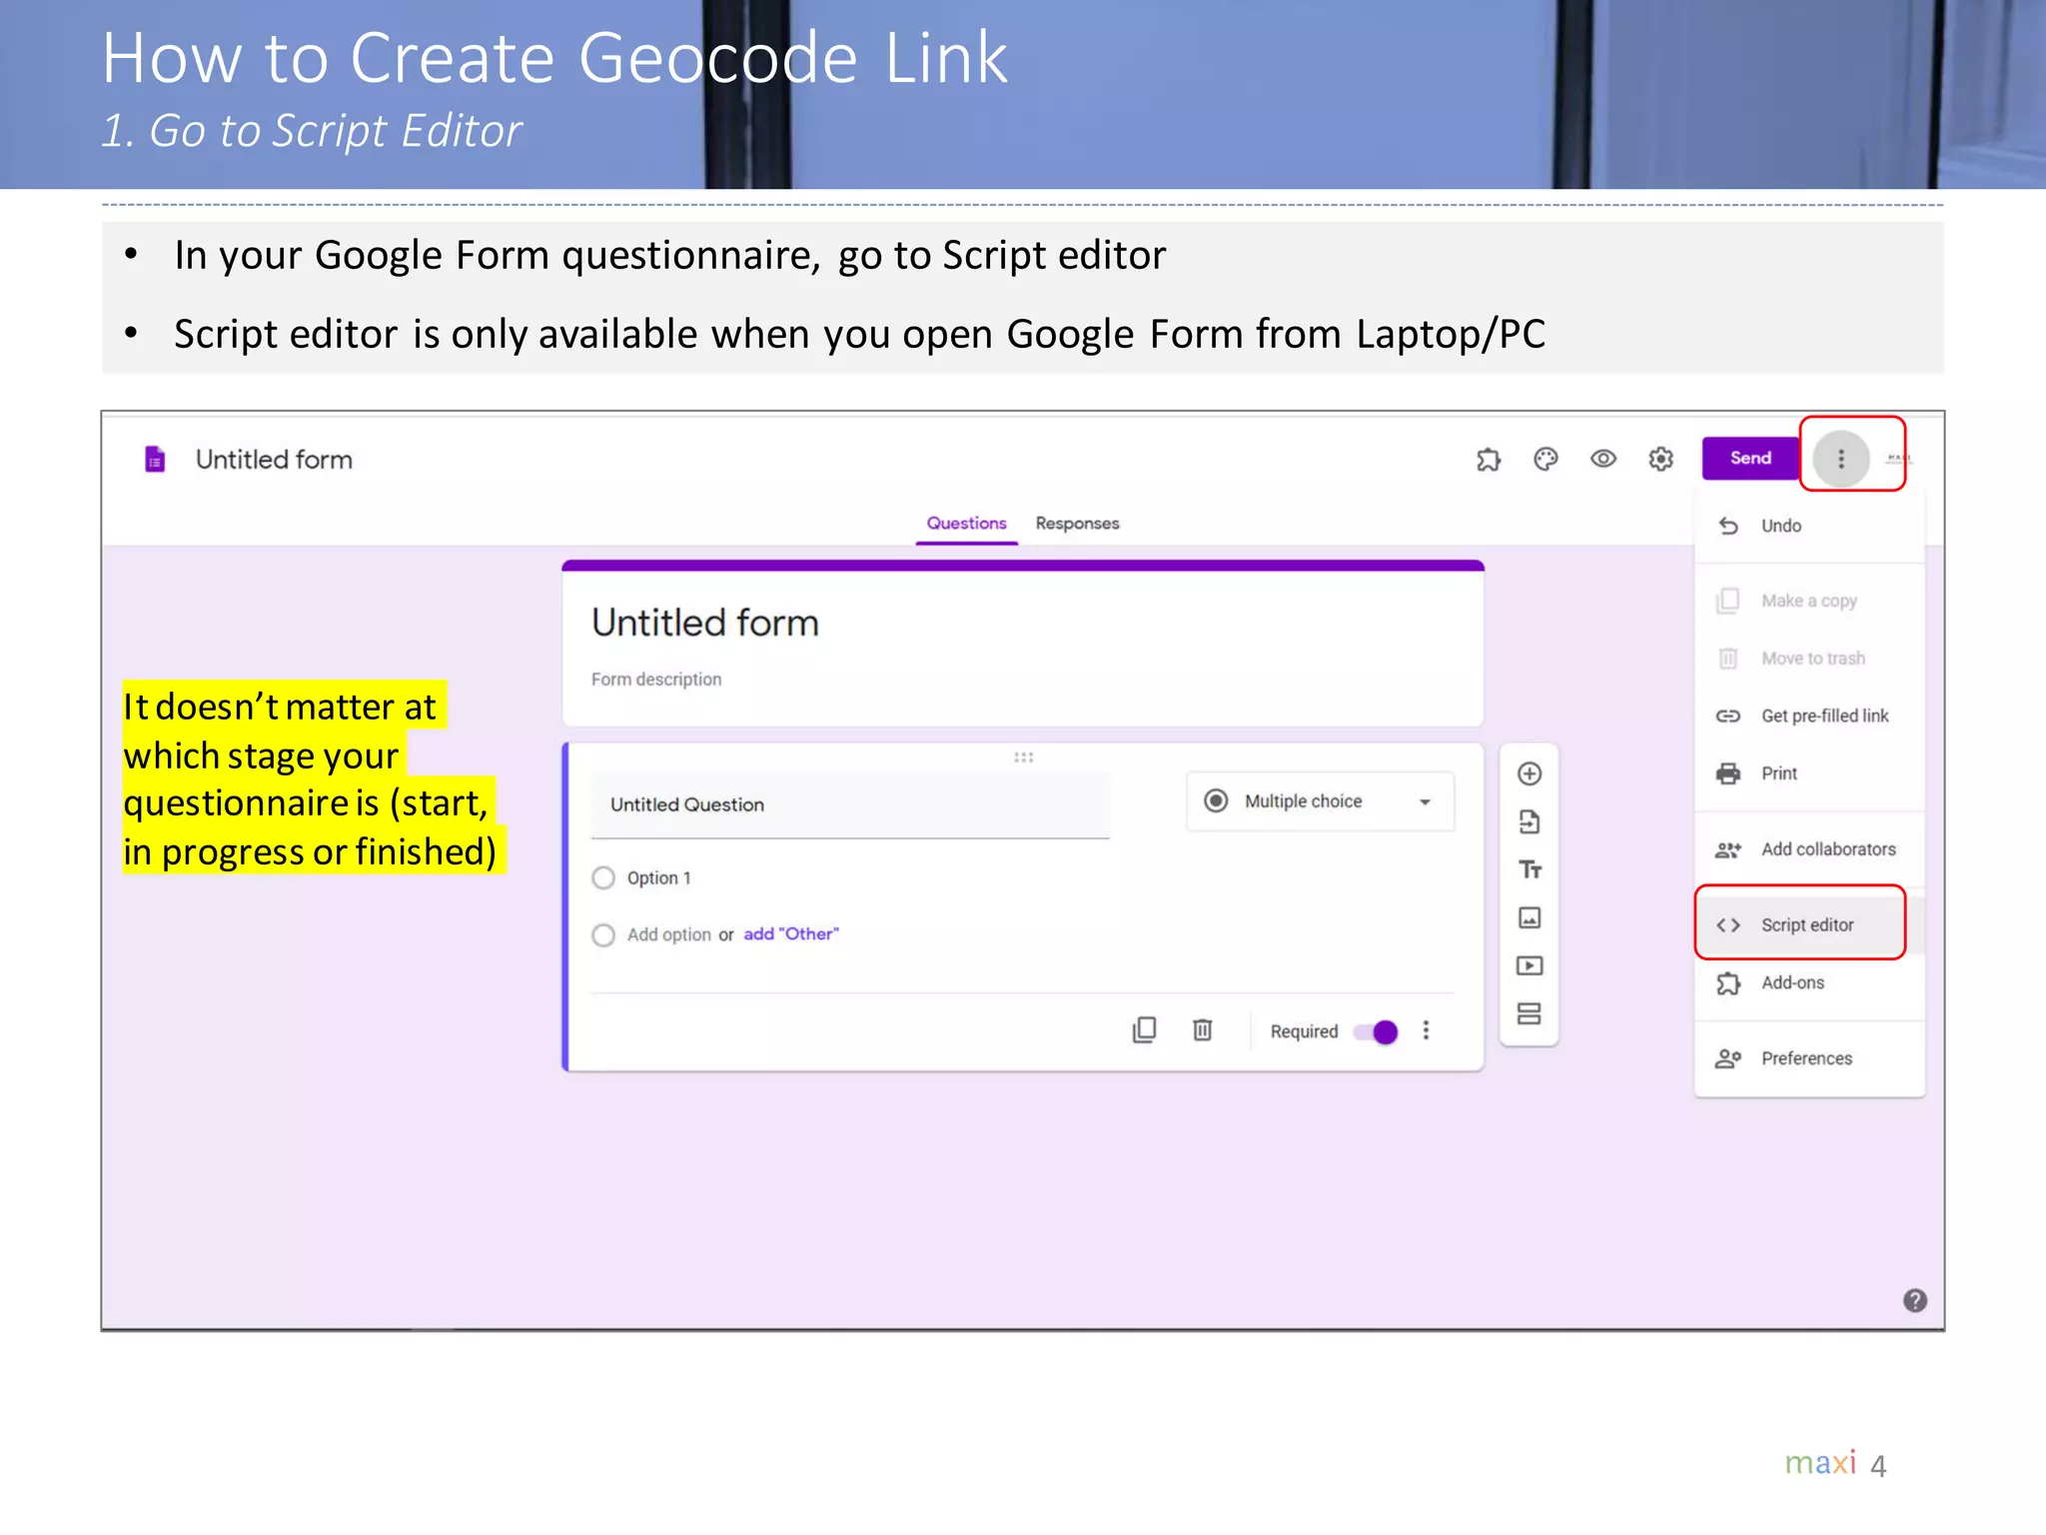Click the Add image icon in side toolbar
The width and height of the screenshot is (2046, 1535).
click(1530, 917)
